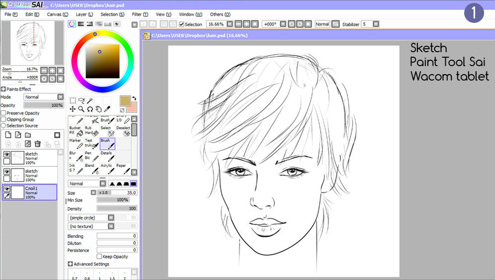Screen dimensions: 495x280
Task: Click the brush Density slider bar
Action: [117, 208]
